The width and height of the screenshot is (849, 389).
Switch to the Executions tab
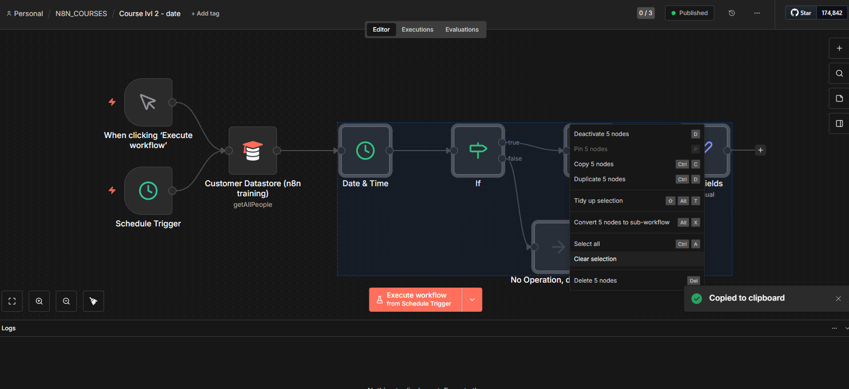tap(417, 30)
